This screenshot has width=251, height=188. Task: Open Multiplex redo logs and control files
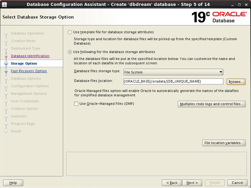(x=211, y=104)
